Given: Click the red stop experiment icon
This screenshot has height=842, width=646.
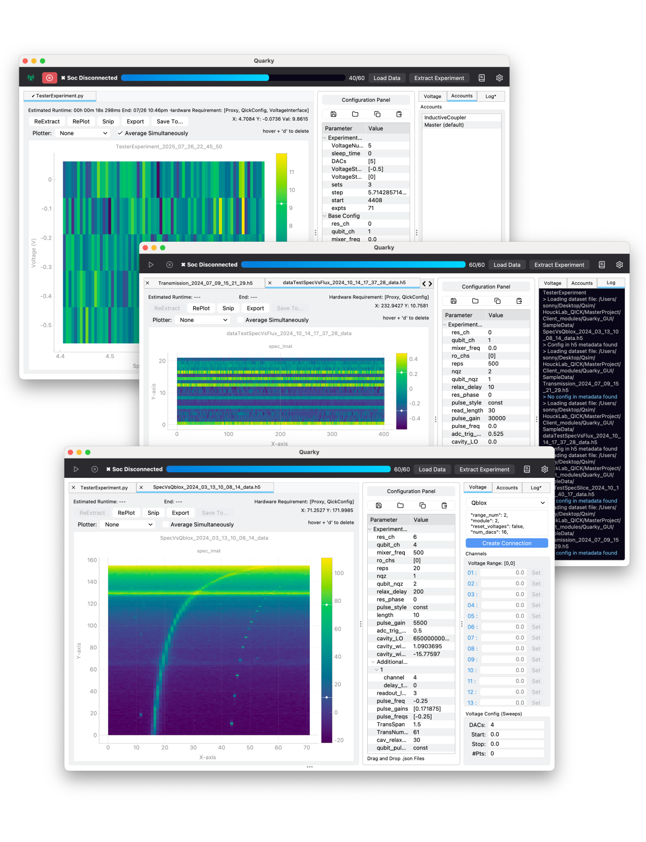Looking at the screenshot, I should pos(49,78).
